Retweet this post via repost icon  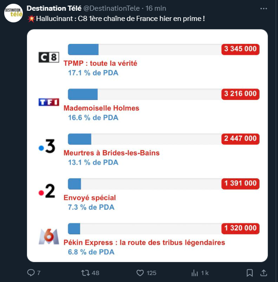pos(85,273)
